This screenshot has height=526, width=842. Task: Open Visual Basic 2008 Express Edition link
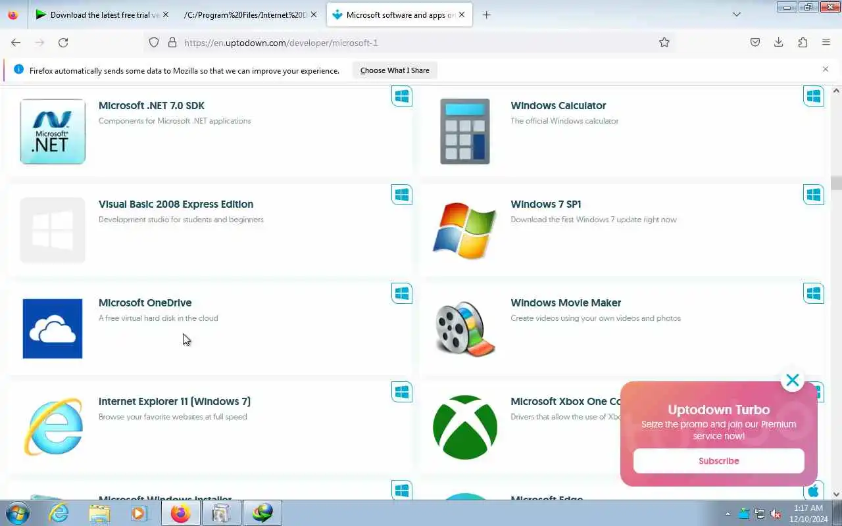pos(176,204)
